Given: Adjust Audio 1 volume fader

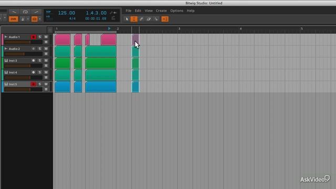Looking at the screenshot, I should [x=23, y=42].
